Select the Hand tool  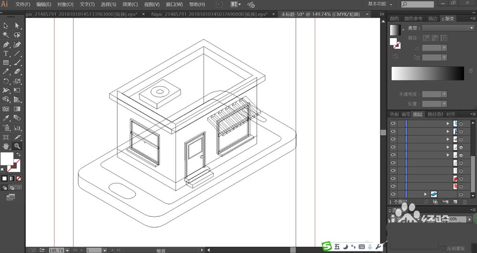coord(6,146)
